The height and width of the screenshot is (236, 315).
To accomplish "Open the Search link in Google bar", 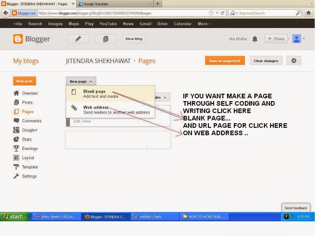I will coord(35,24).
